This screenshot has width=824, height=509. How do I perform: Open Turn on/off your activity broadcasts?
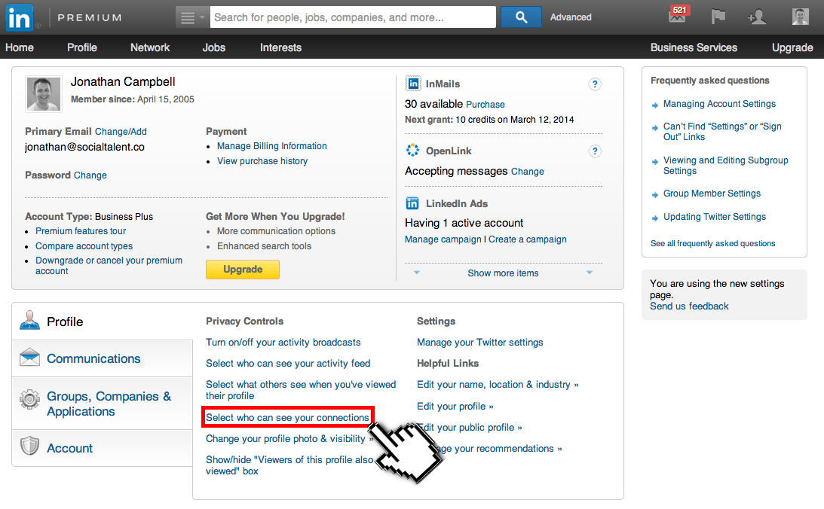[x=283, y=342]
